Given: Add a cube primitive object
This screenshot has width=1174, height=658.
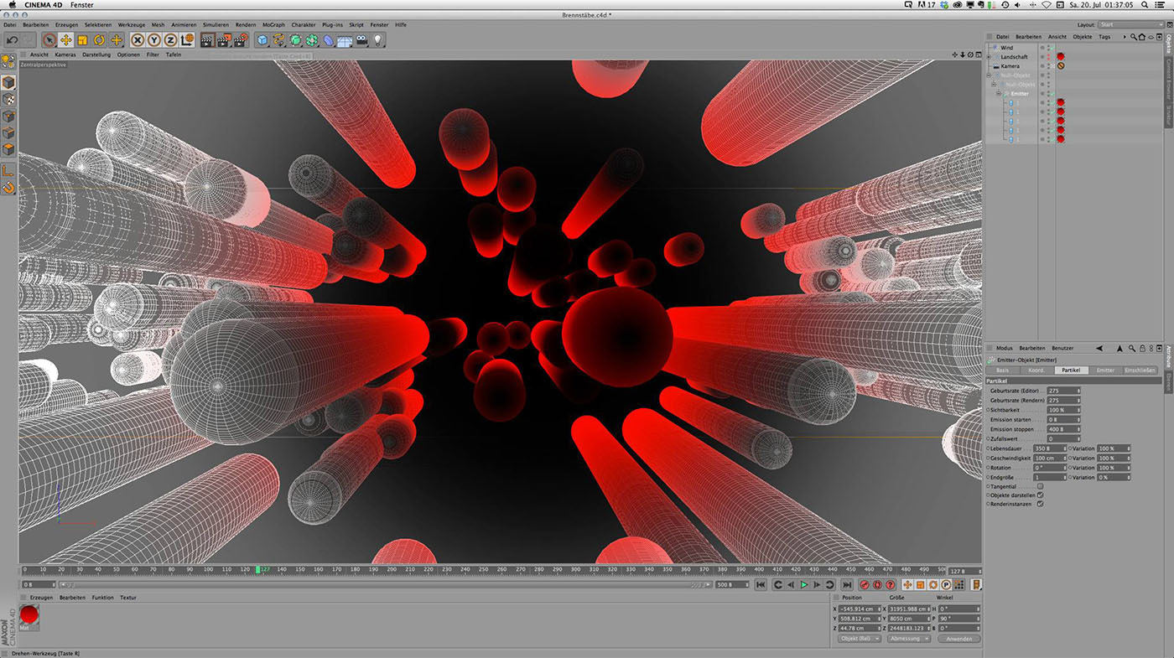Looking at the screenshot, I should pyautogui.click(x=262, y=39).
